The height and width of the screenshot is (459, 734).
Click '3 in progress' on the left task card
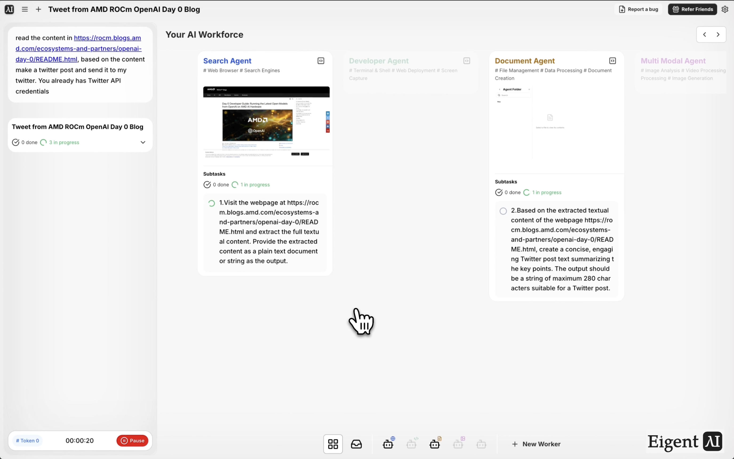60,142
